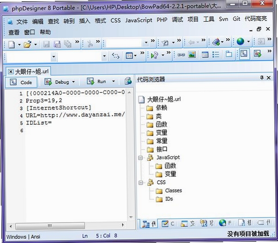The width and height of the screenshot is (278, 243).
Task: Open the New file dropdown arrow
Action: 19,44
